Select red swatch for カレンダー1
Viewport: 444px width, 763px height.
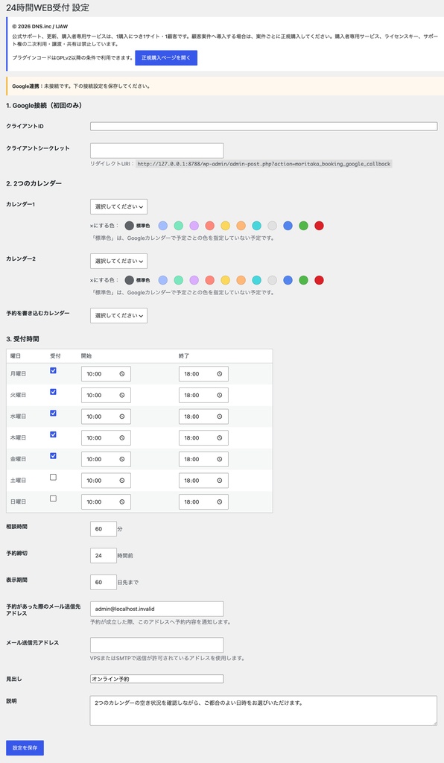[319, 226]
